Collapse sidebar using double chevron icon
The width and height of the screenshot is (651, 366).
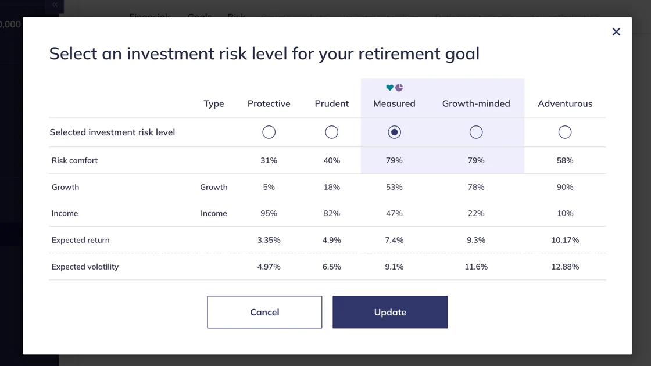point(55,5)
